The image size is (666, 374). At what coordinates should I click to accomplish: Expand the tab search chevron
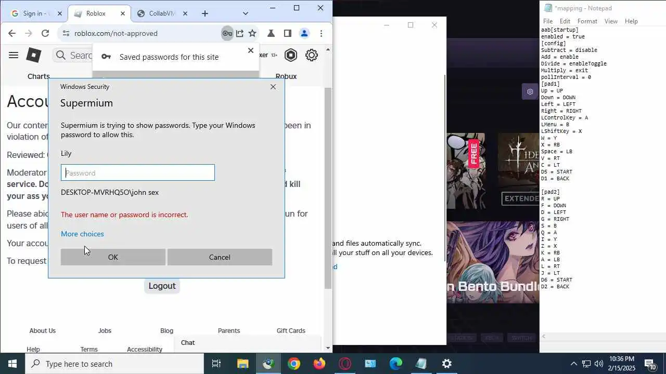click(x=246, y=14)
